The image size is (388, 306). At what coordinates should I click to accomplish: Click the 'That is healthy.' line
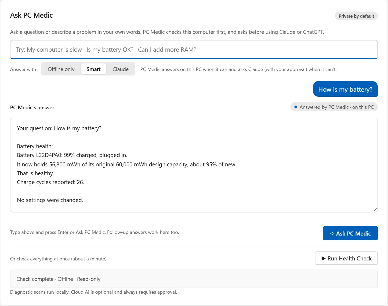click(35, 173)
